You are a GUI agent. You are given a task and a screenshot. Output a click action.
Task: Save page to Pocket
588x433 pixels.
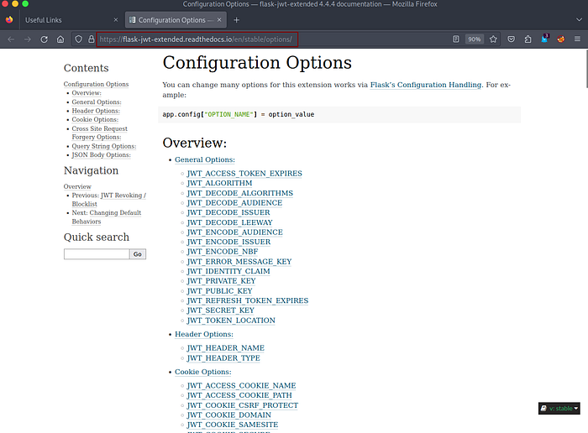coord(512,39)
